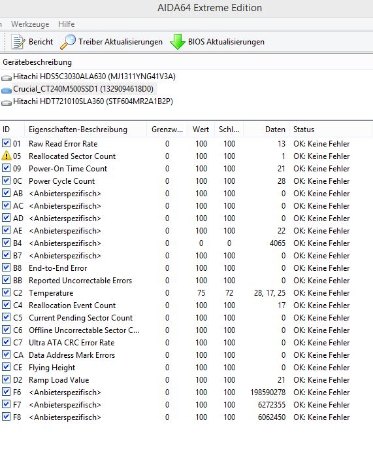
Task: Click the Reallocation Event Count description
Action: click(72, 306)
